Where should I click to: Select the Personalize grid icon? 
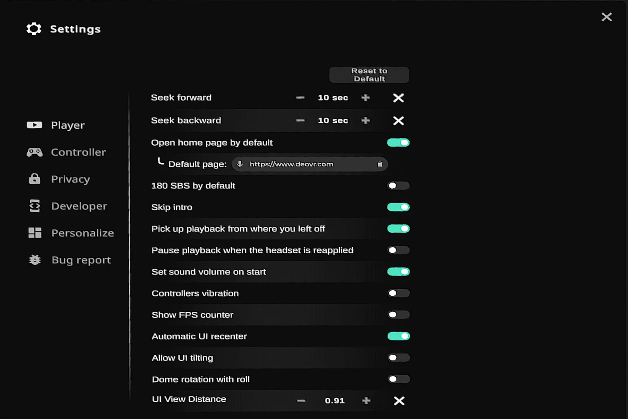34,233
